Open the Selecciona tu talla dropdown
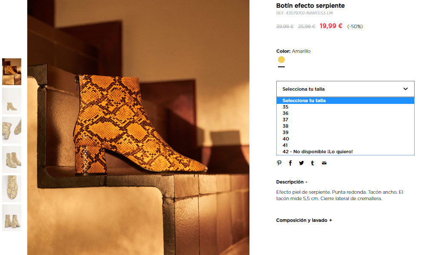This screenshot has width=421, height=255. 345,89
